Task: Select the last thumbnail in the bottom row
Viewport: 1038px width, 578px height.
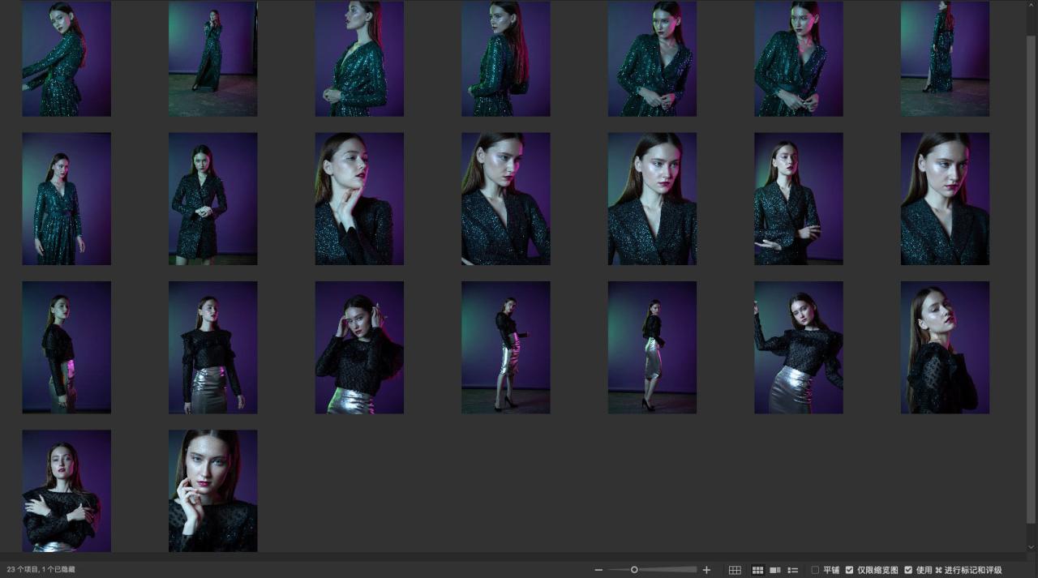Action: (x=212, y=490)
